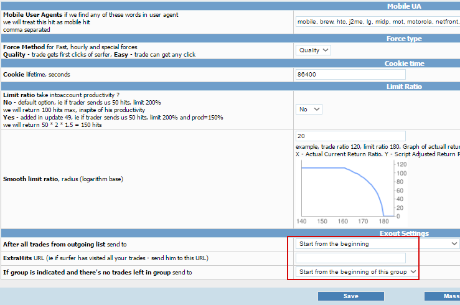The image size is (460, 305).
Task: Click the ExtraHits URL input field
Action: [350, 258]
